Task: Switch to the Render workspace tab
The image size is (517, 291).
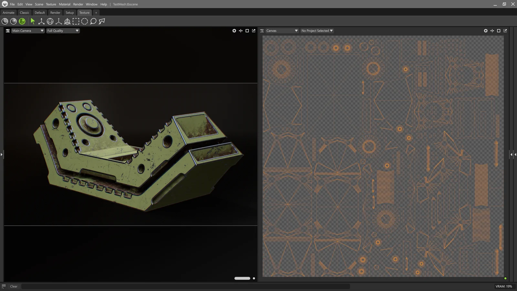Action: (x=55, y=13)
